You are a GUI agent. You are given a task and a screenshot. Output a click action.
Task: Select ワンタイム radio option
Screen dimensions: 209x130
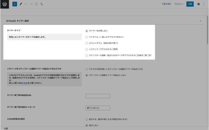[x=87, y=37]
